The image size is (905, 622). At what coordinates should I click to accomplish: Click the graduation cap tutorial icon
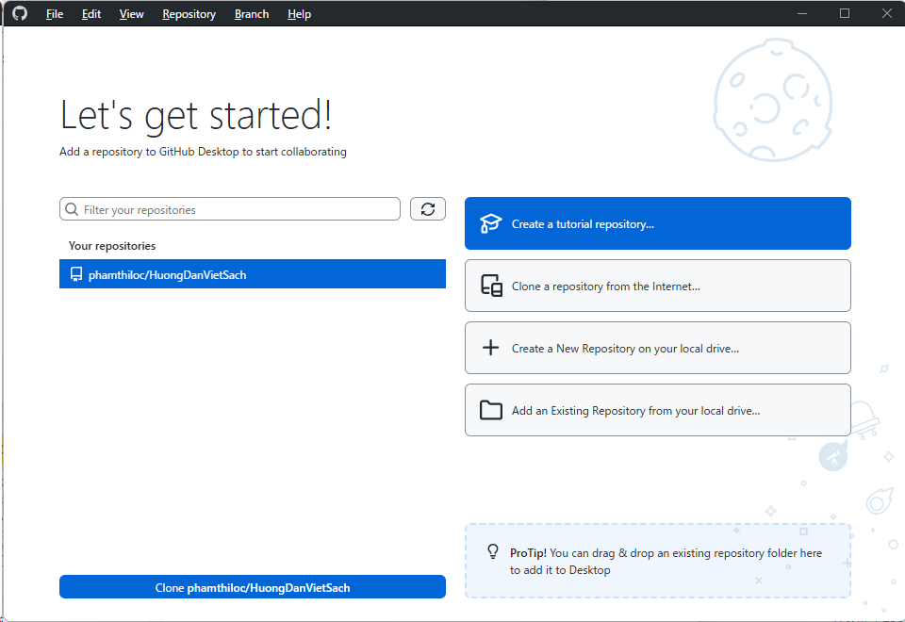tap(490, 223)
